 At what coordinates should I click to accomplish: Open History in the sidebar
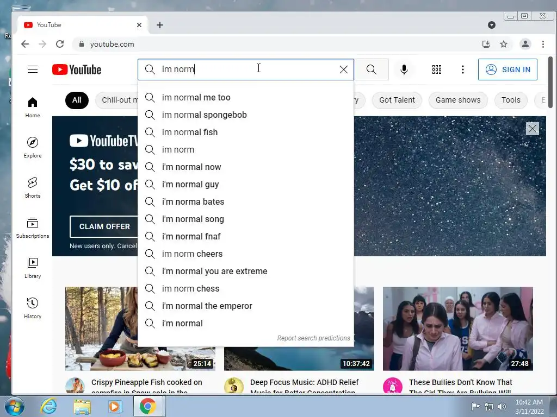(x=33, y=308)
